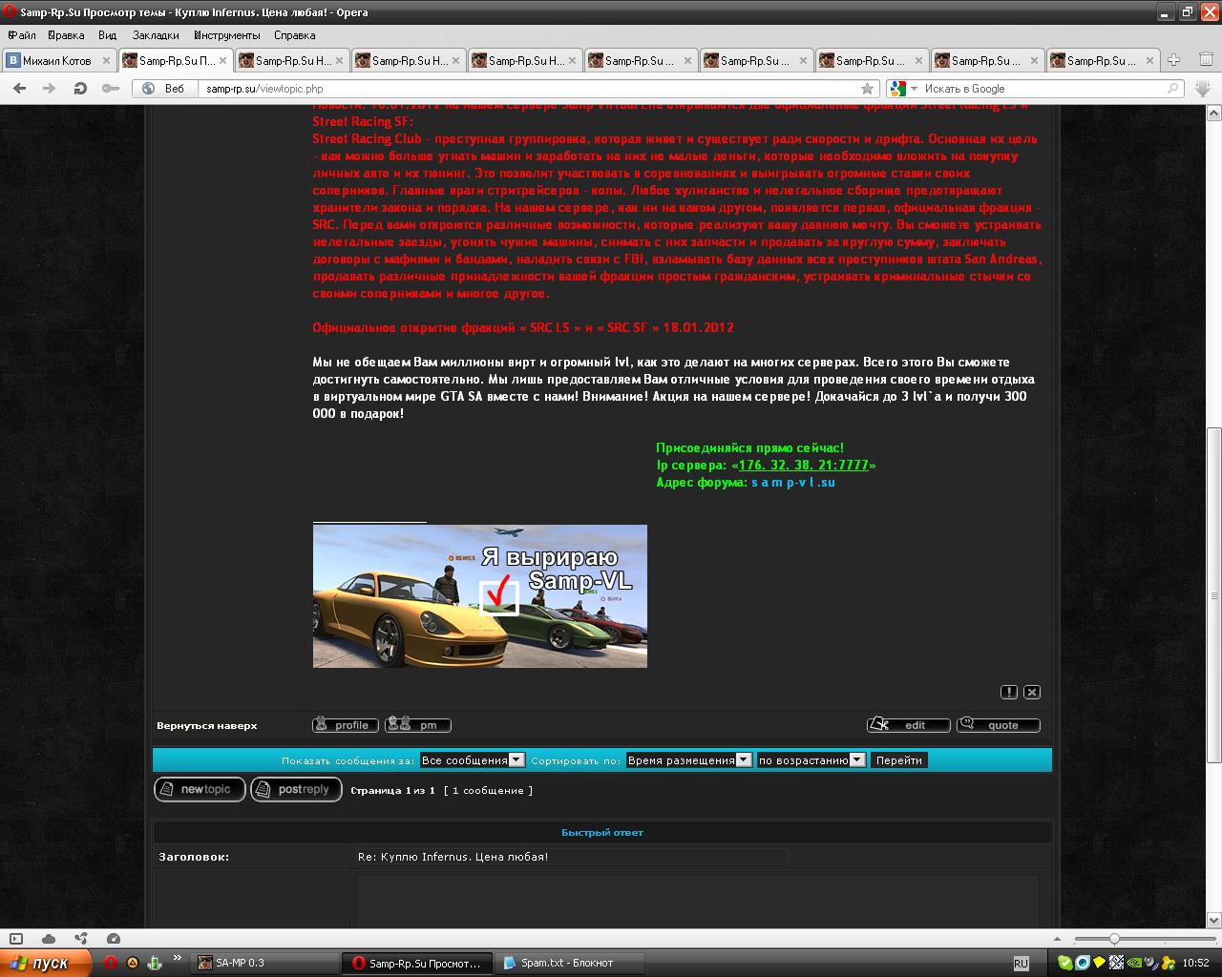Click the profile button under the post
This screenshot has width=1222, height=977.
coord(346,725)
